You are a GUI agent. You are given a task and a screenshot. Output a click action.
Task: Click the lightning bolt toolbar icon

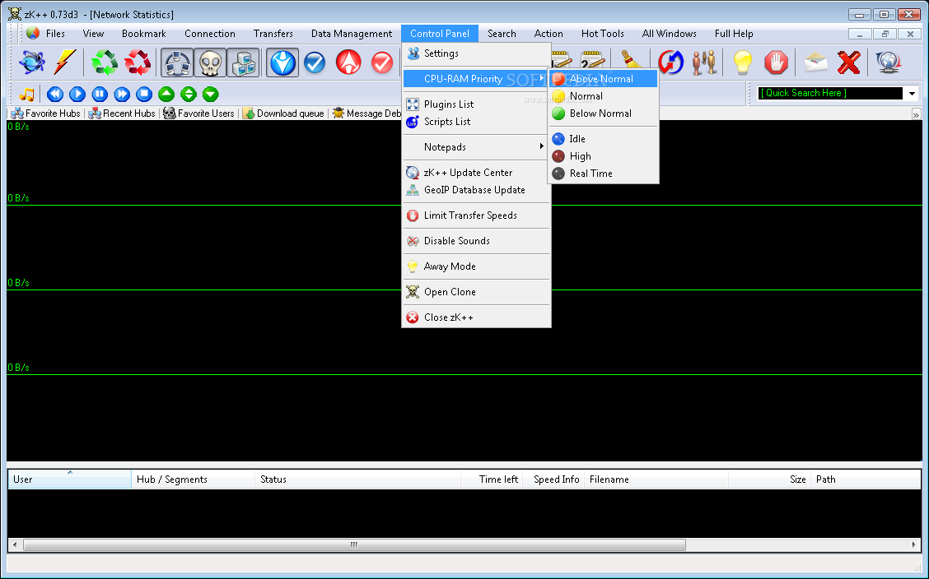click(64, 63)
